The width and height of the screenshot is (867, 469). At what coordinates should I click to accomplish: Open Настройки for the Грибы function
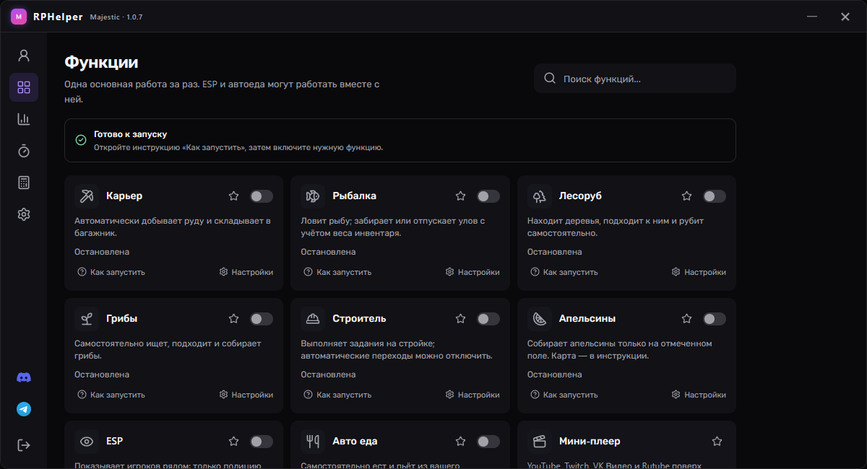tap(246, 395)
